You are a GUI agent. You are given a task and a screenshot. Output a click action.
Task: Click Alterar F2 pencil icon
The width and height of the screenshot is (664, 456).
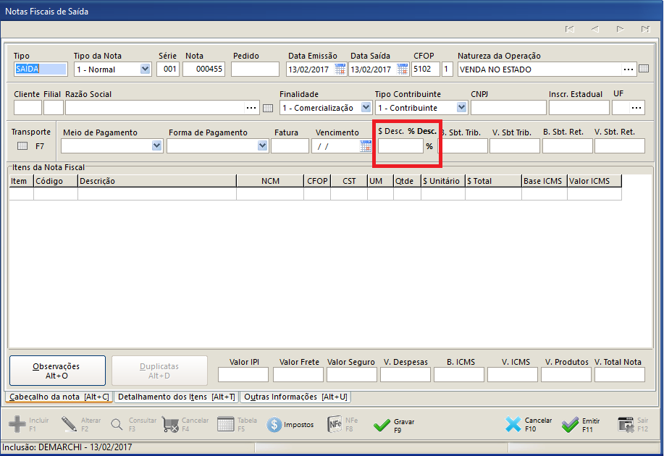point(69,424)
